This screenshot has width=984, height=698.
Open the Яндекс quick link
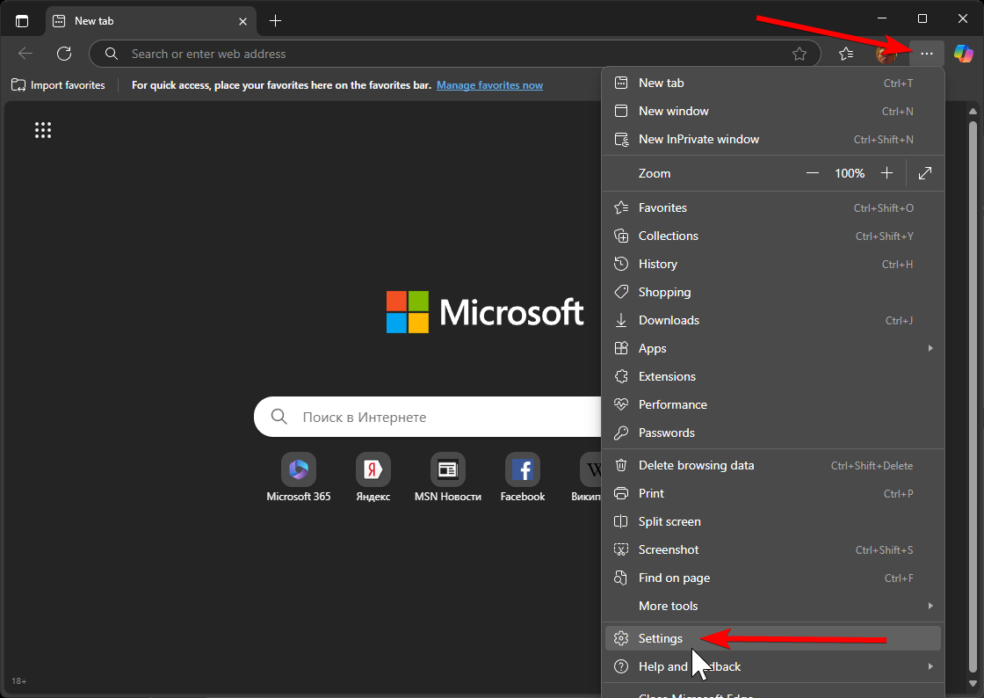point(373,477)
